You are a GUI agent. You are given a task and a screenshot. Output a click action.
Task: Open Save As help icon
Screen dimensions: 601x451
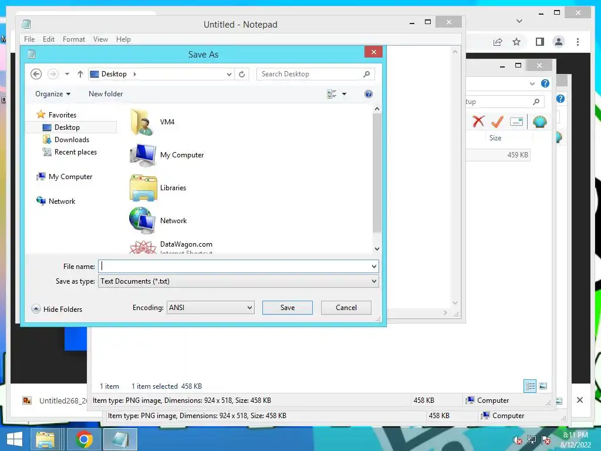tap(369, 94)
